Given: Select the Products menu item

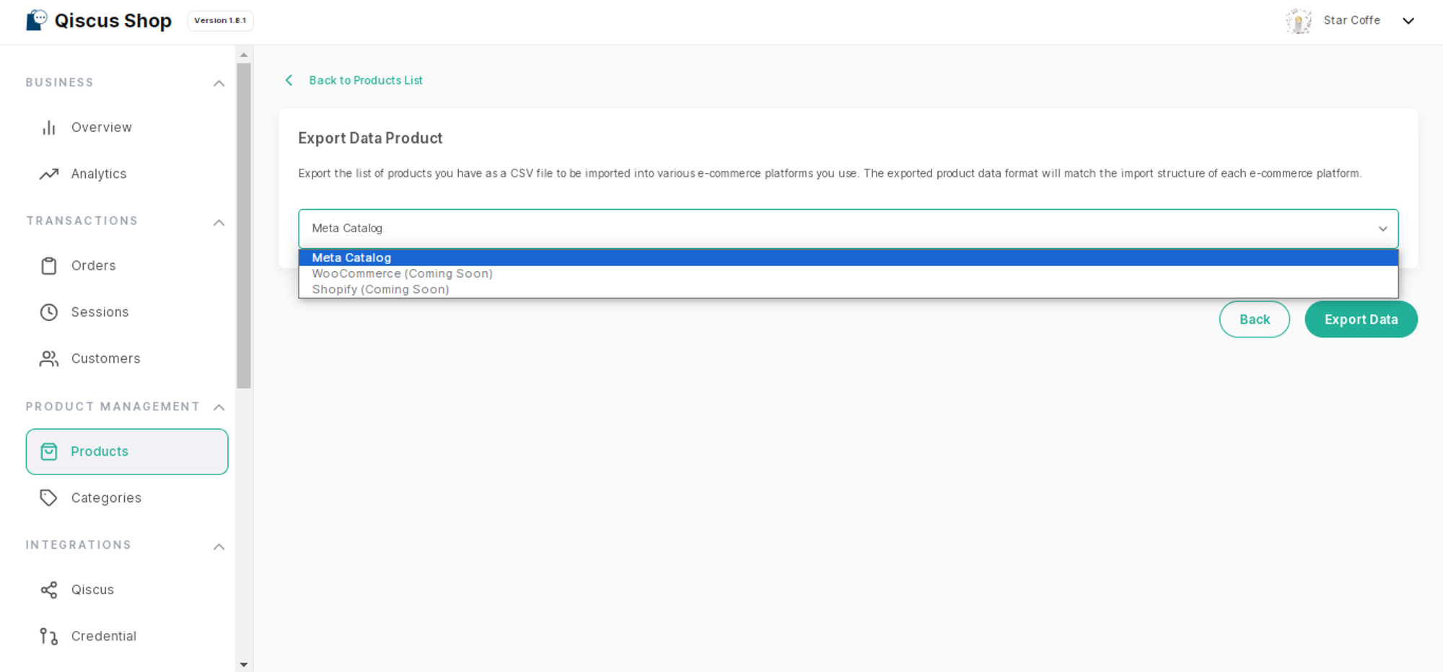Looking at the screenshot, I should (x=127, y=451).
